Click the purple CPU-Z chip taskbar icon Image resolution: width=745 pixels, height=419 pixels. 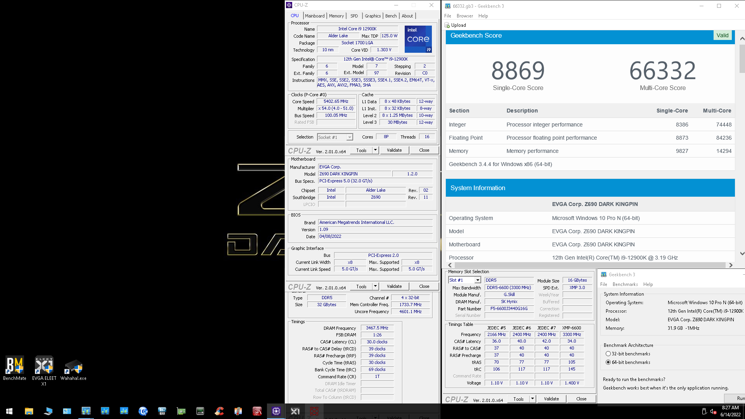coord(276,411)
